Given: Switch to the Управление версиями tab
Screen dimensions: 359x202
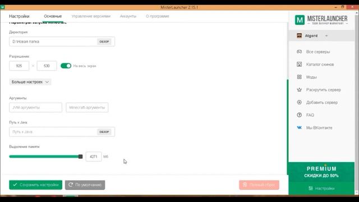Looking at the screenshot, I should point(91,16).
